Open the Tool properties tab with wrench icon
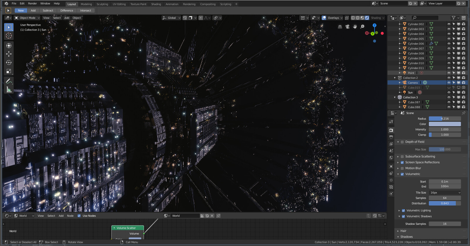Viewport: 470px width, 246px height. (x=391, y=121)
